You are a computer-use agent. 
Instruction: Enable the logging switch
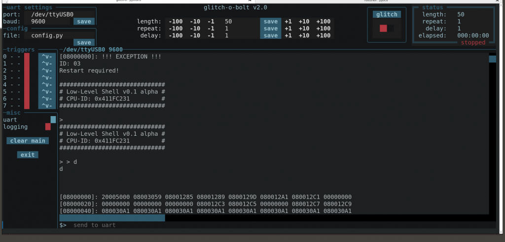[x=48, y=127]
